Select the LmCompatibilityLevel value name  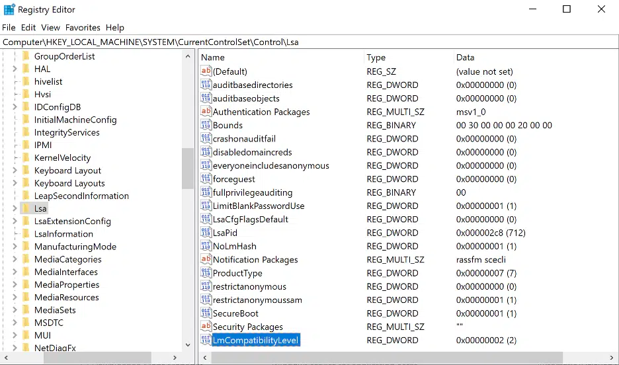256,340
